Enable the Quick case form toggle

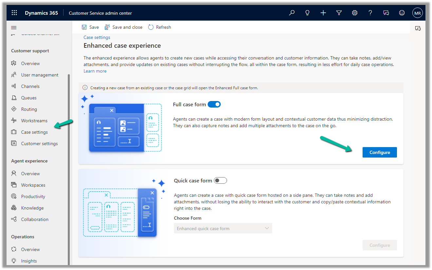(220, 180)
